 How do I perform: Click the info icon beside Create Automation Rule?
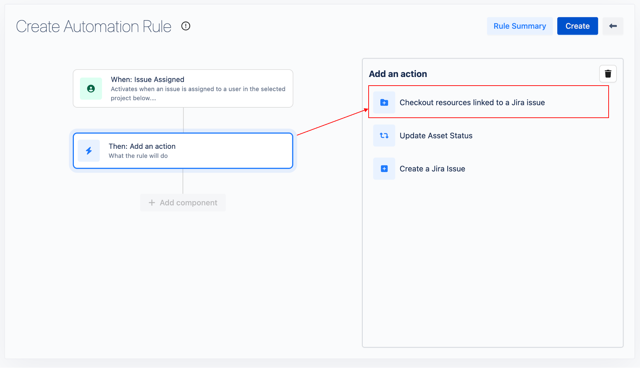pos(186,26)
